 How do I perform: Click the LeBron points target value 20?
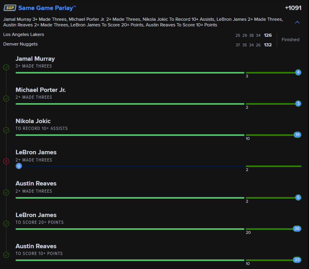pyautogui.click(x=248, y=233)
